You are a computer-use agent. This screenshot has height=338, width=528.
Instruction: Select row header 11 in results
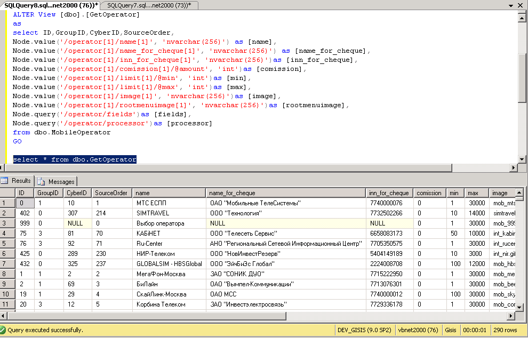pyautogui.click(x=7, y=304)
